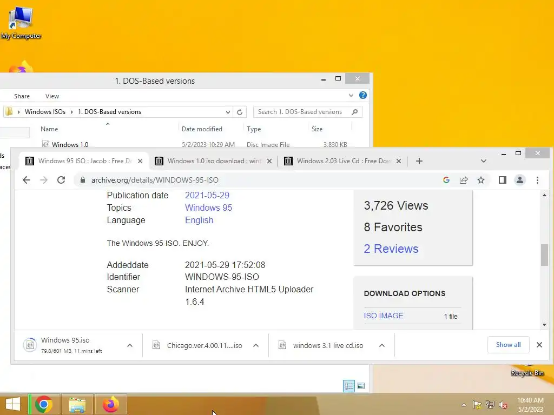The height and width of the screenshot is (415, 554).
Task: Click the Windows Start button
Action: [x=13, y=404]
